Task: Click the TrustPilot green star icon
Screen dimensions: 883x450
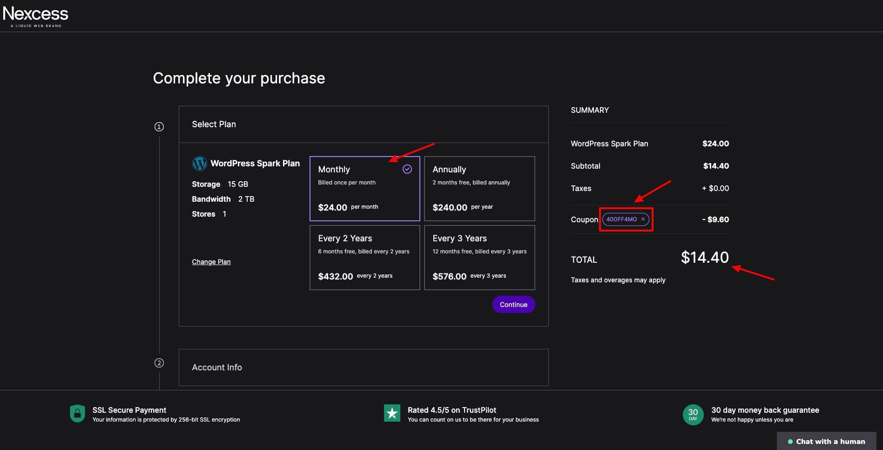Action: click(x=392, y=413)
